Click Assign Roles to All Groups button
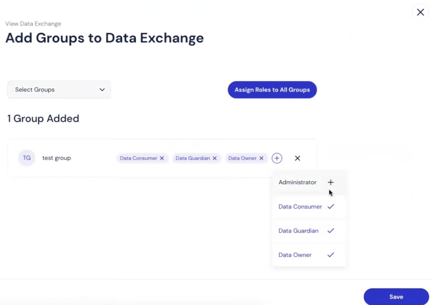The height and width of the screenshot is (305, 432). click(x=272, y=90)
